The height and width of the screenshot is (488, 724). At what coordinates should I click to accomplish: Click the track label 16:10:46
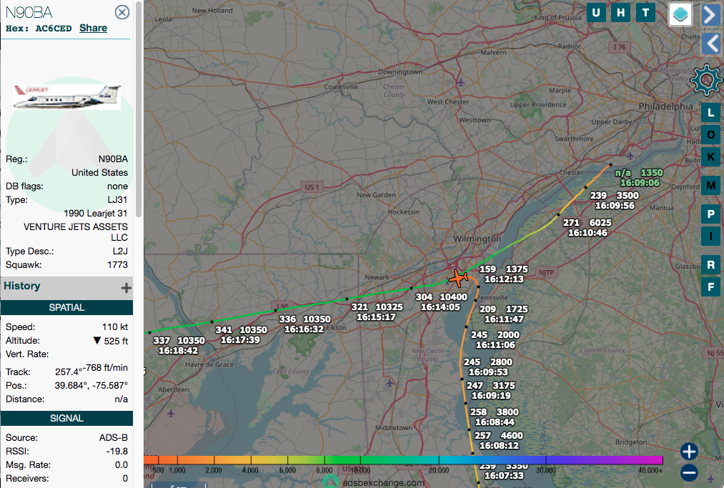point(587,233)
